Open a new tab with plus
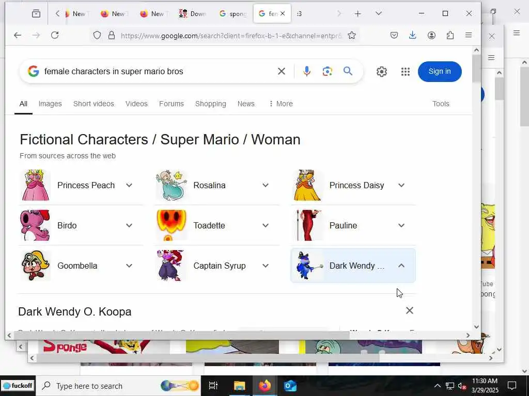The image size is (529, 396). [x=358, y=13]
